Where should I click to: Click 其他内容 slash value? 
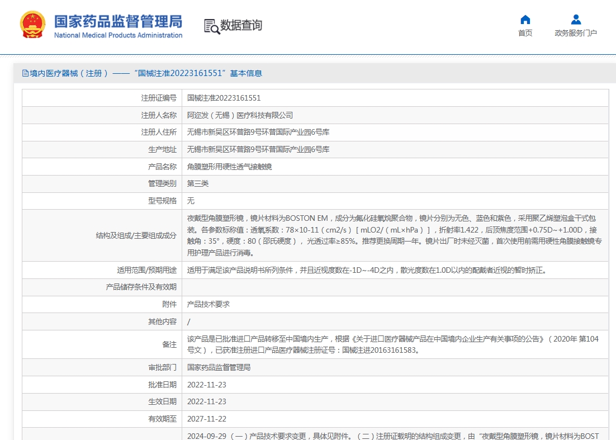188,321
